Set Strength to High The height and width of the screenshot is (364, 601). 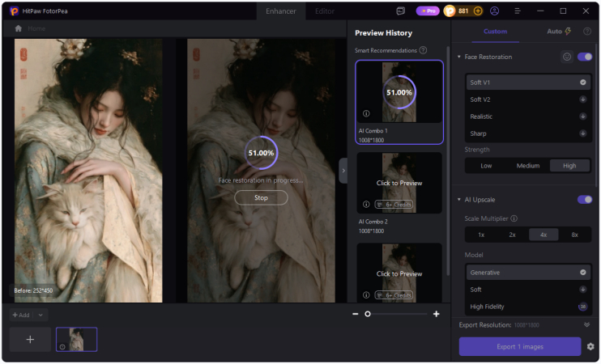point(569,166)
